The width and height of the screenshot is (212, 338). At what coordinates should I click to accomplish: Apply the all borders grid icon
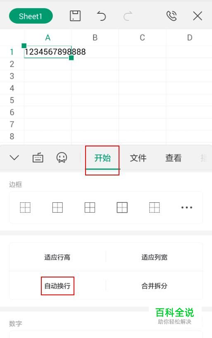[90, 208]
